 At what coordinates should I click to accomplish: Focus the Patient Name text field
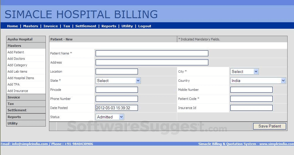(x=152, y=53)
